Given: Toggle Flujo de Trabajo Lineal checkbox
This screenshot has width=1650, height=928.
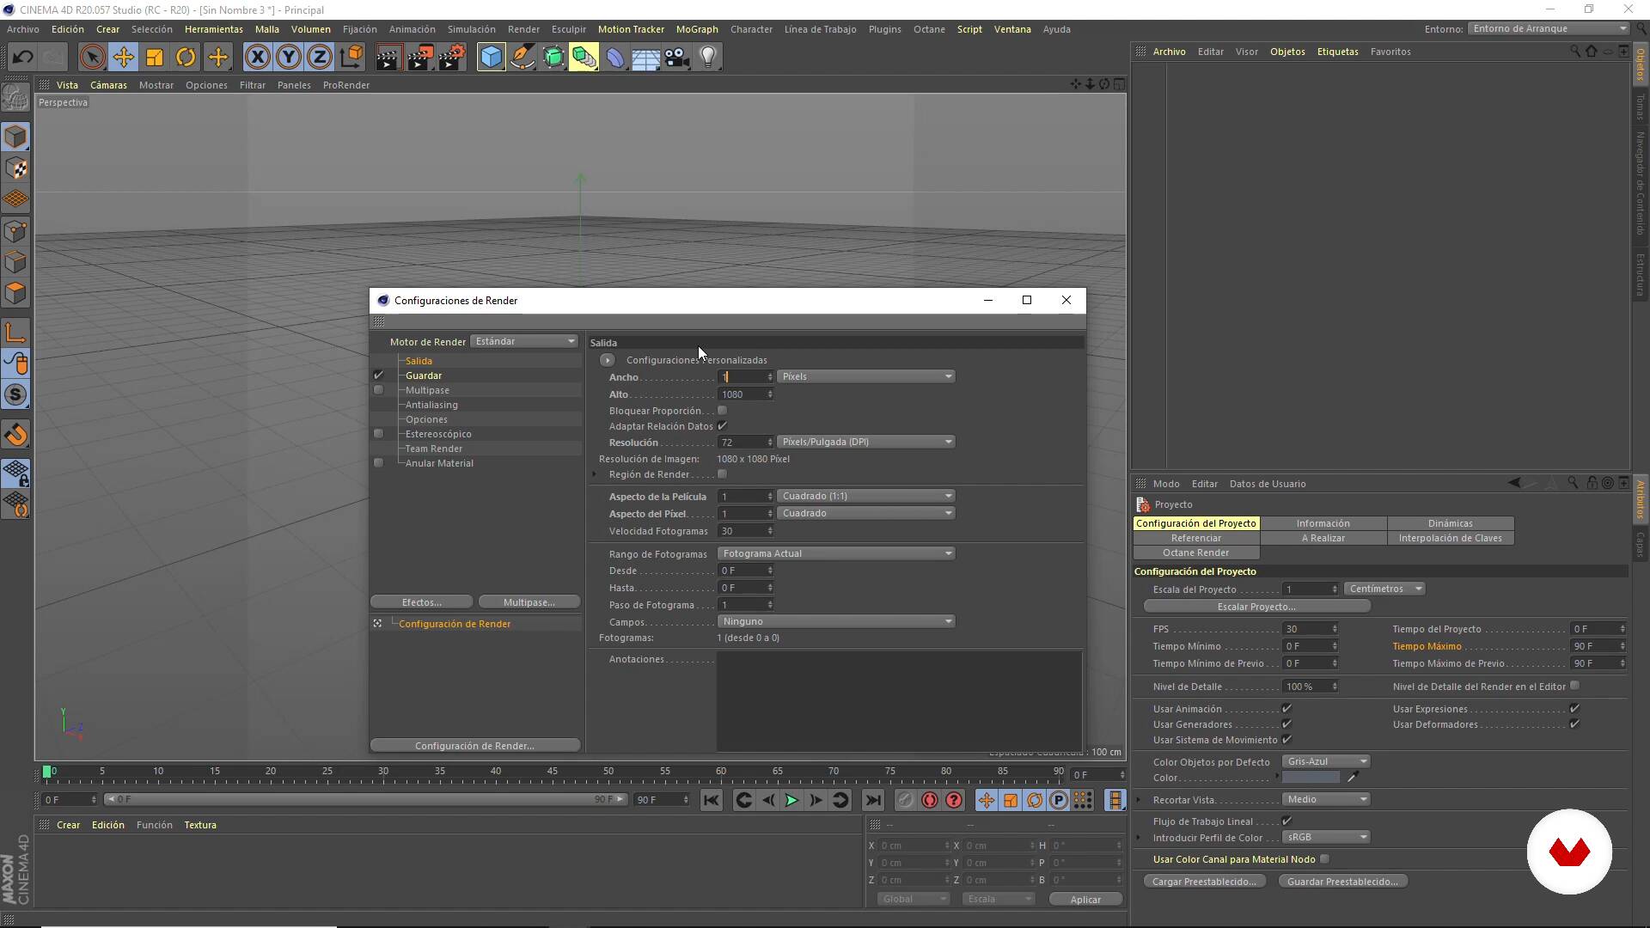Looking at the screenshot, I should click(1286, 821).
